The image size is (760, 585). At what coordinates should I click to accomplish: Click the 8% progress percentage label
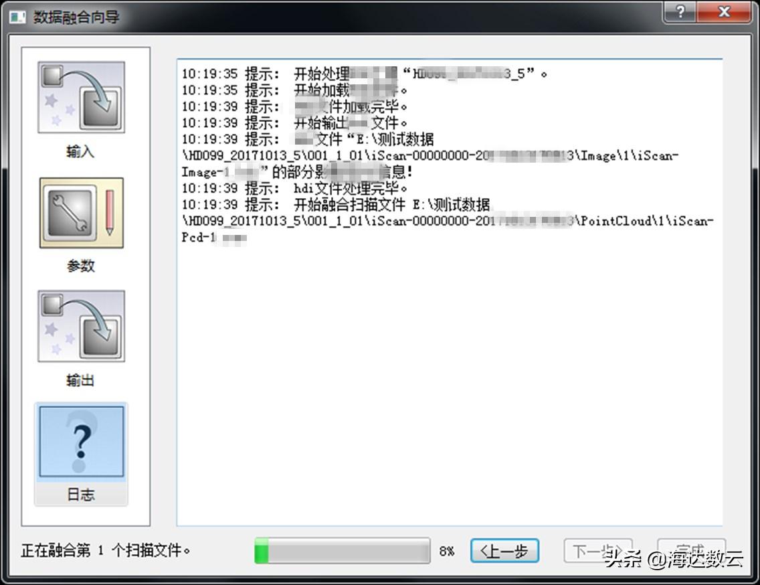click(447, 551)
